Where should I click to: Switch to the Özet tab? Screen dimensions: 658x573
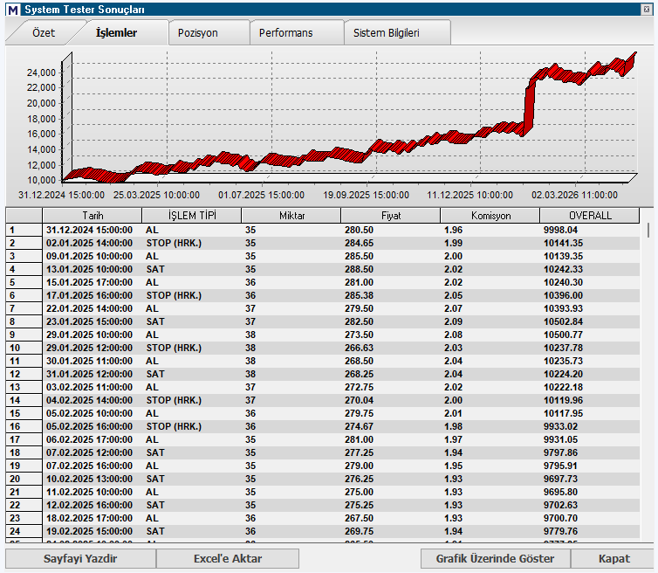tap(44, 33)
